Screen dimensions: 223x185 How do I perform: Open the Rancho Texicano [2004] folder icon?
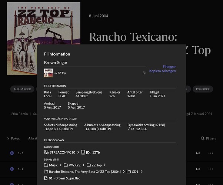coord(46,172)
